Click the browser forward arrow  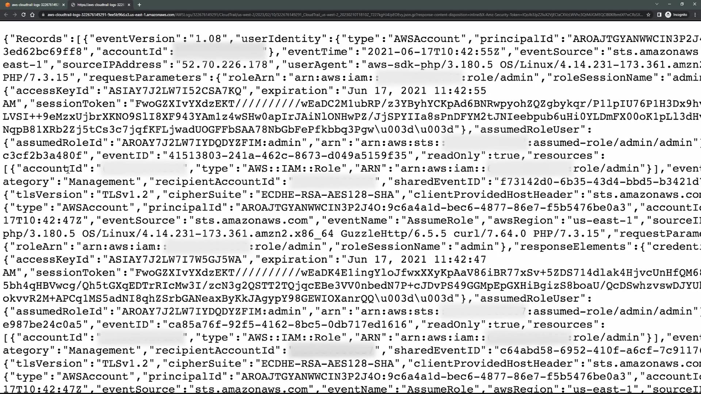15,15
